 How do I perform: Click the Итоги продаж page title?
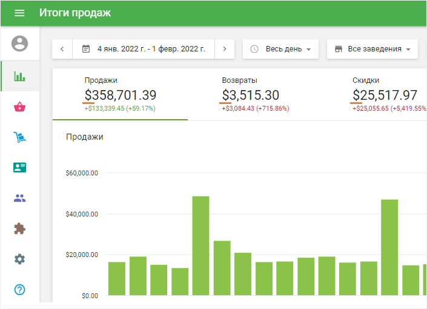75,13
